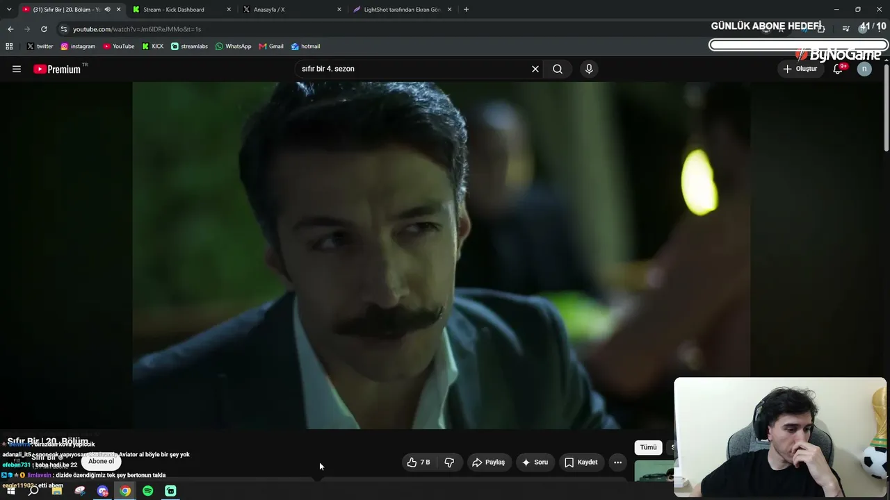Open the Windows Start menu
The width and height of the screenshot is (890, 500).
(10, 491)
